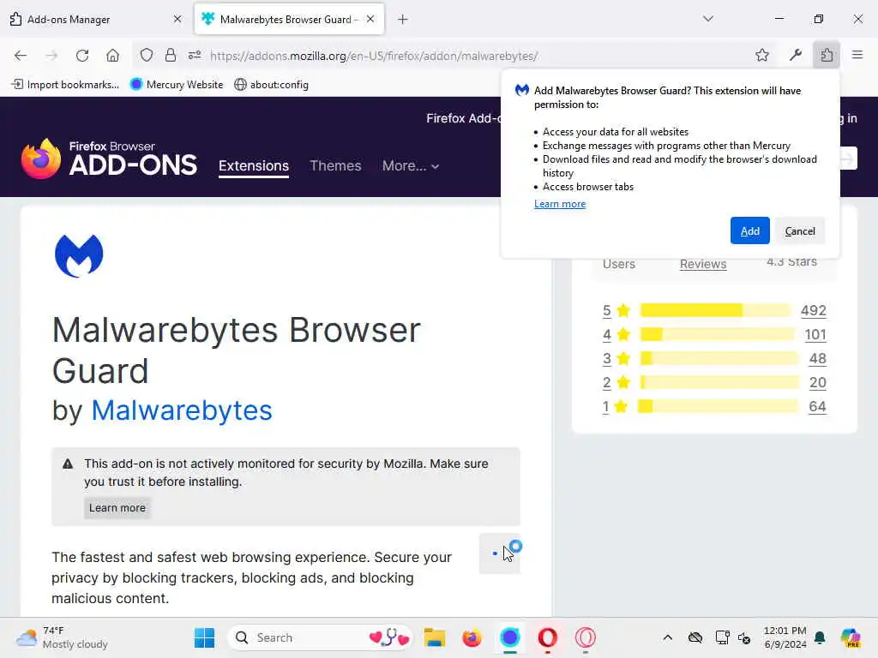Open File Explorer from taskbar

pyautogui.click(x=435, y=637)
